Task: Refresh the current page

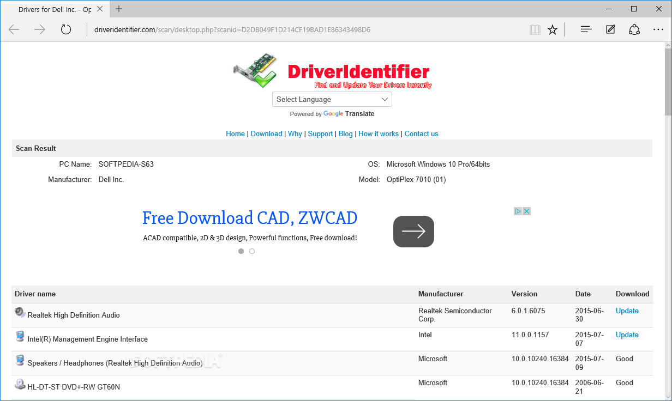Action: coord(66,29)
